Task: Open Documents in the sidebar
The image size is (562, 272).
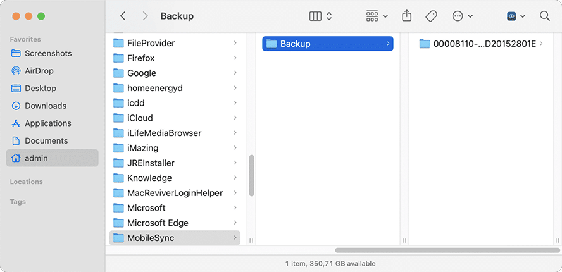Action: (53, 141)
